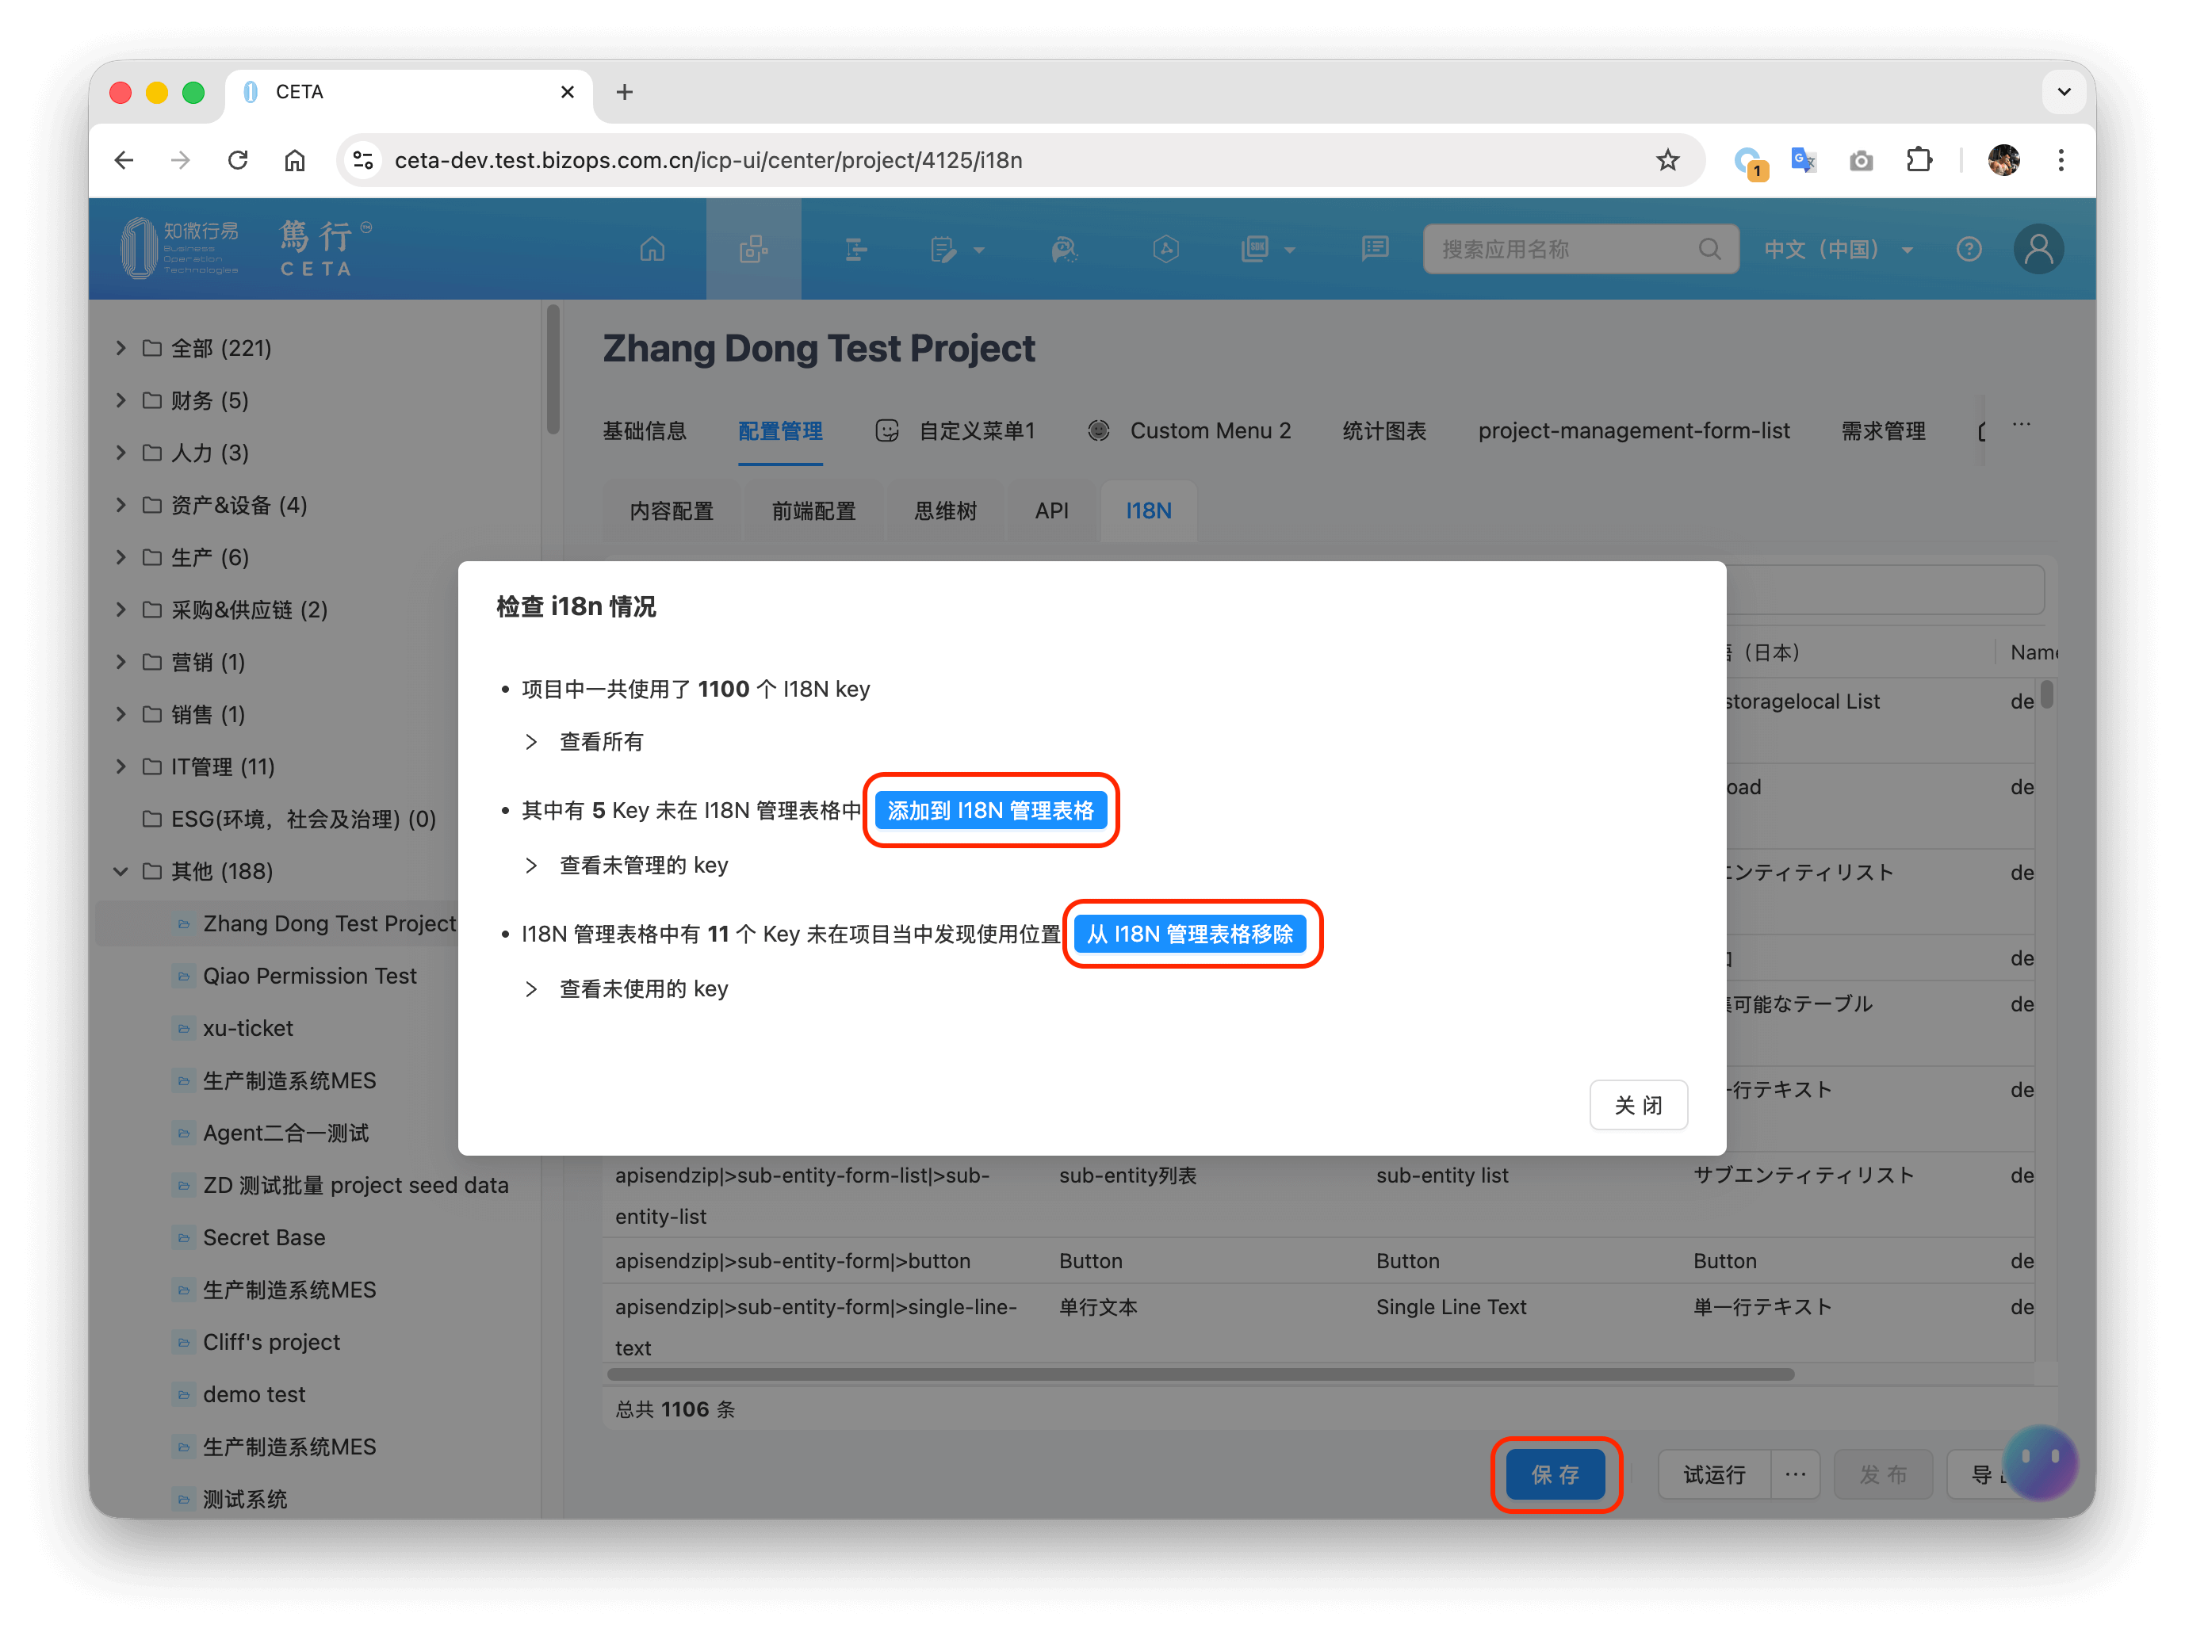This screenshot has height=1636, width=2185.
Task: Click the site info icon in address bar
Action: tap(364, 160)
